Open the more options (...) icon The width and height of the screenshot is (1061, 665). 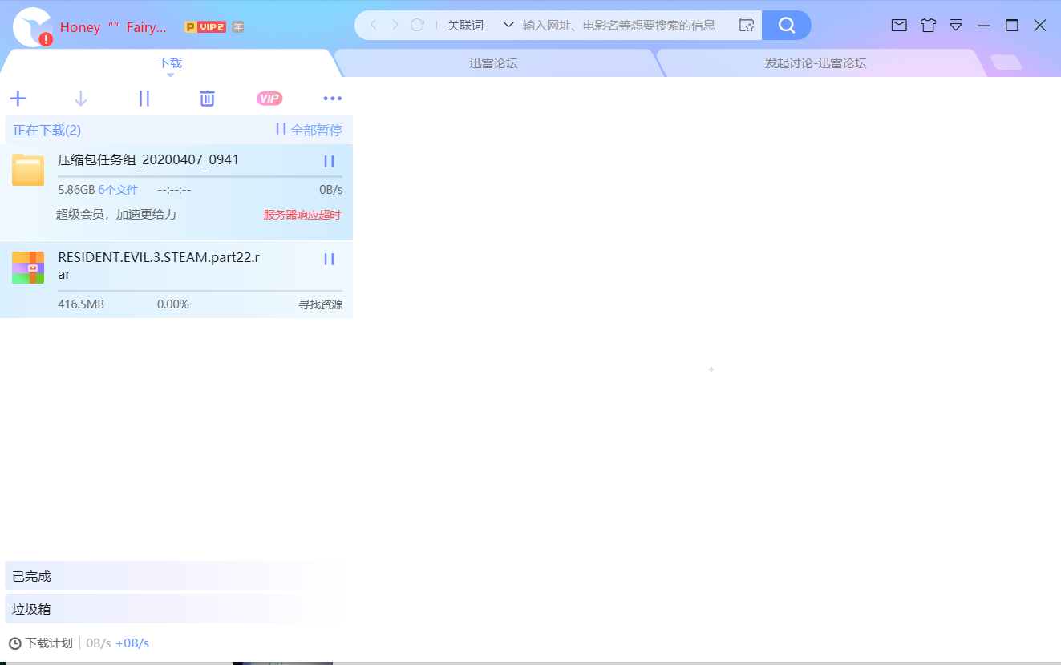(332, 98)
